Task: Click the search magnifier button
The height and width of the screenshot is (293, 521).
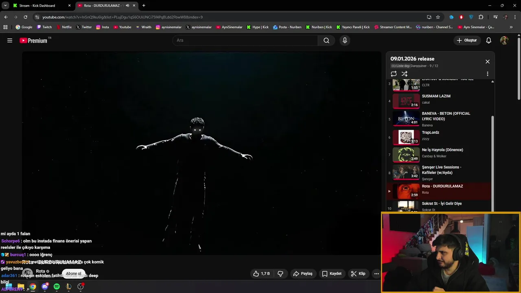Action: pyautogui.click(x=326, y=40)
